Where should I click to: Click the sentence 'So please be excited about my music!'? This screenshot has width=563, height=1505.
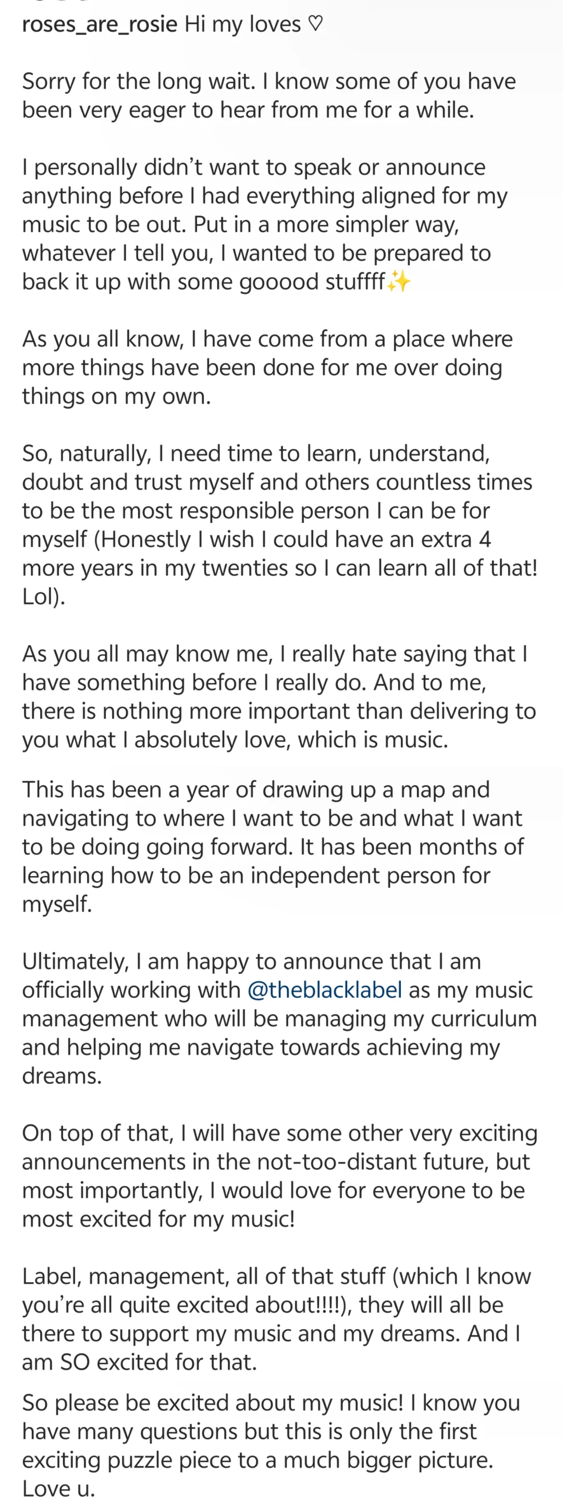click(x=212, y=1403)
